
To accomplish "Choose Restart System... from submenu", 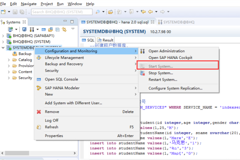I will pos(179,80).
